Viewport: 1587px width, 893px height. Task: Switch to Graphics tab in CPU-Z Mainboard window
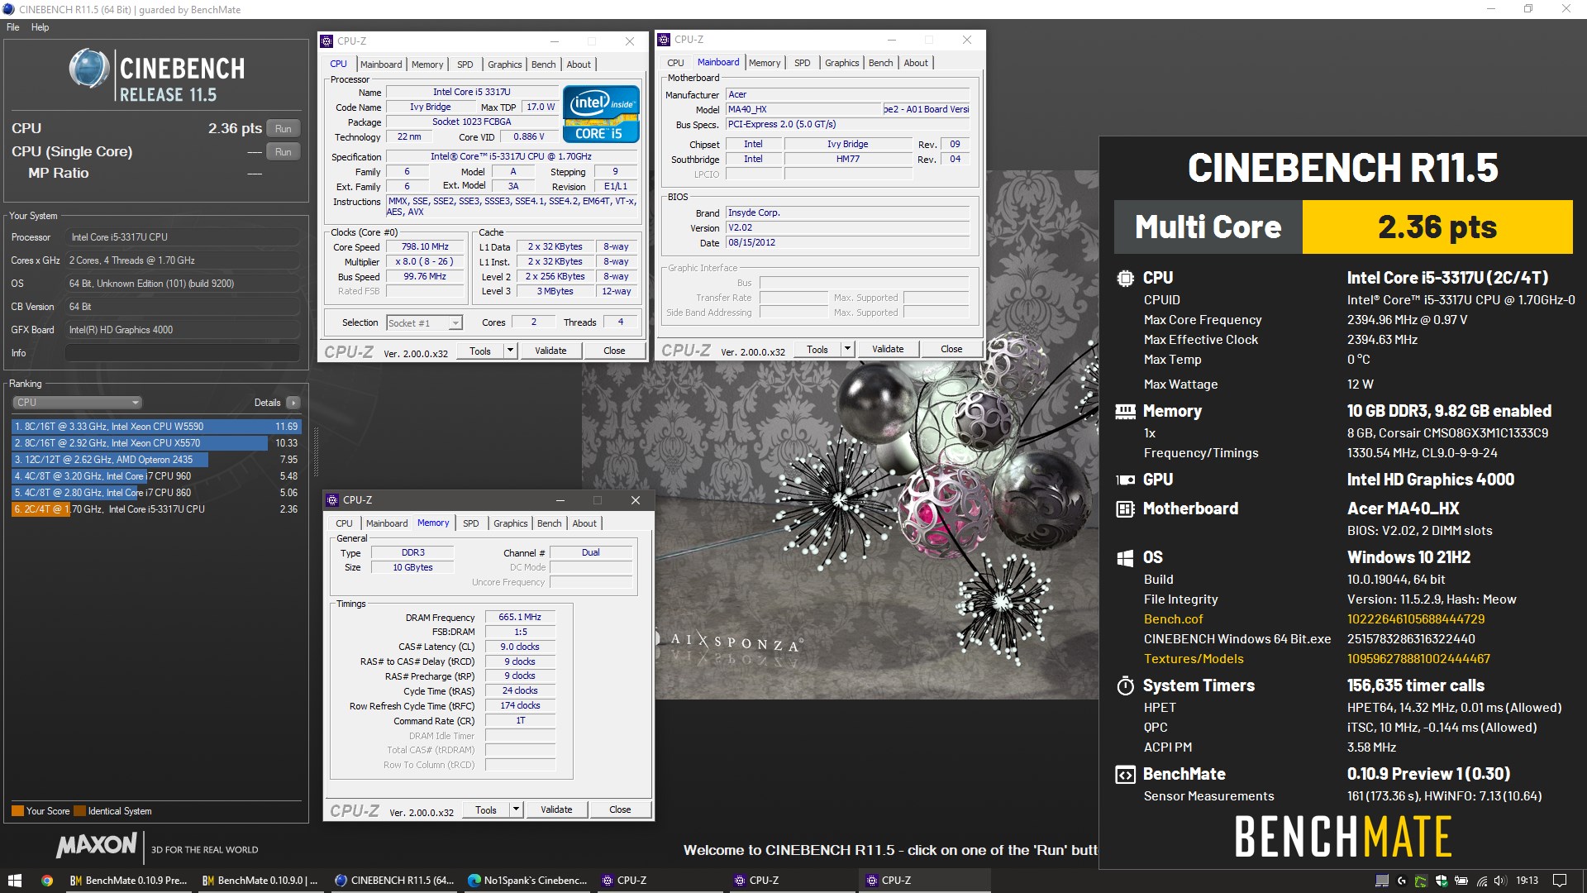pyautogui.click(x=841, y=63)
